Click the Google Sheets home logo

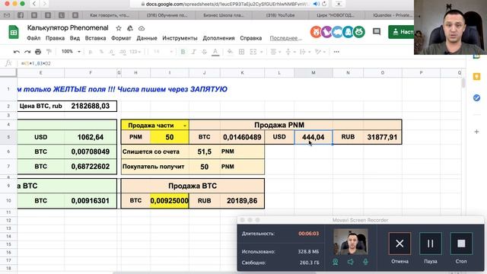tap(14, 33)
